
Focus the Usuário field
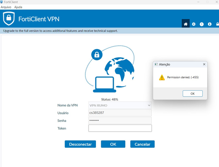pos(120,113)
